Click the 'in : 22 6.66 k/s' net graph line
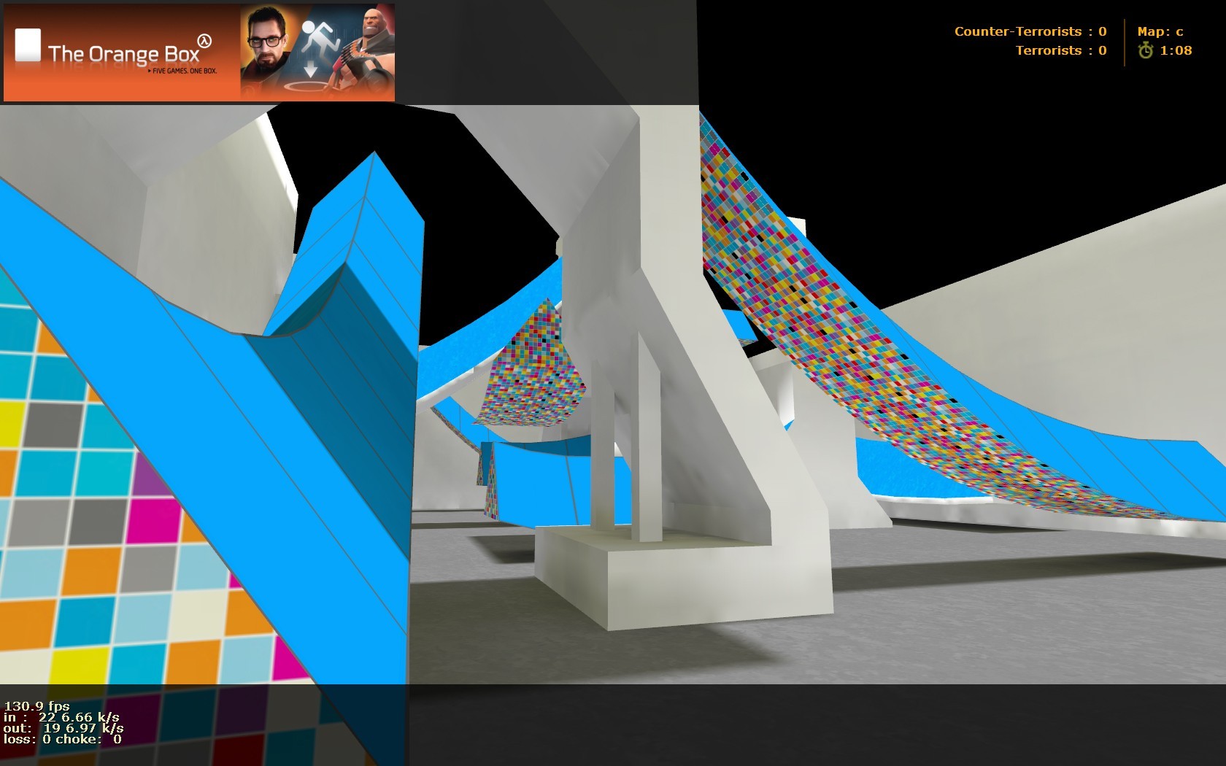Viewport: 1226px width, 766px height. click(61, 717)
